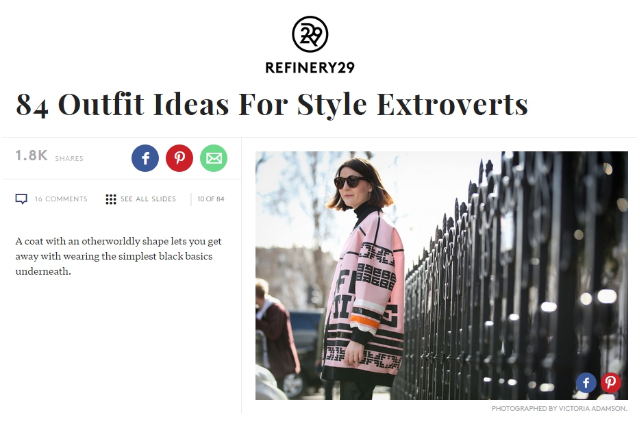Screen dimensions: 637x441
Task: Share photo using Facebook overlay icon
Action: [586, 382]
